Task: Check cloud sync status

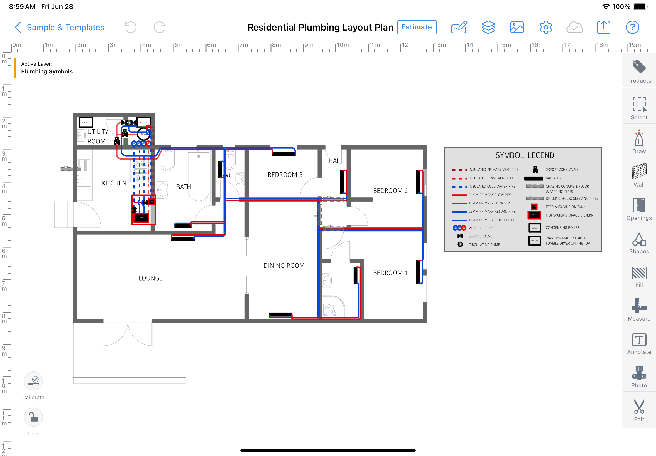Action: (x=575, y=27)
